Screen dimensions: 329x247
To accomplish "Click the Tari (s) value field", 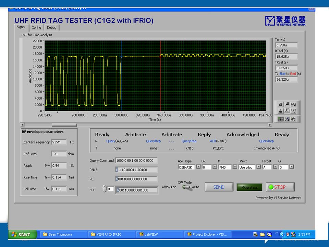I will click(286, 45).
